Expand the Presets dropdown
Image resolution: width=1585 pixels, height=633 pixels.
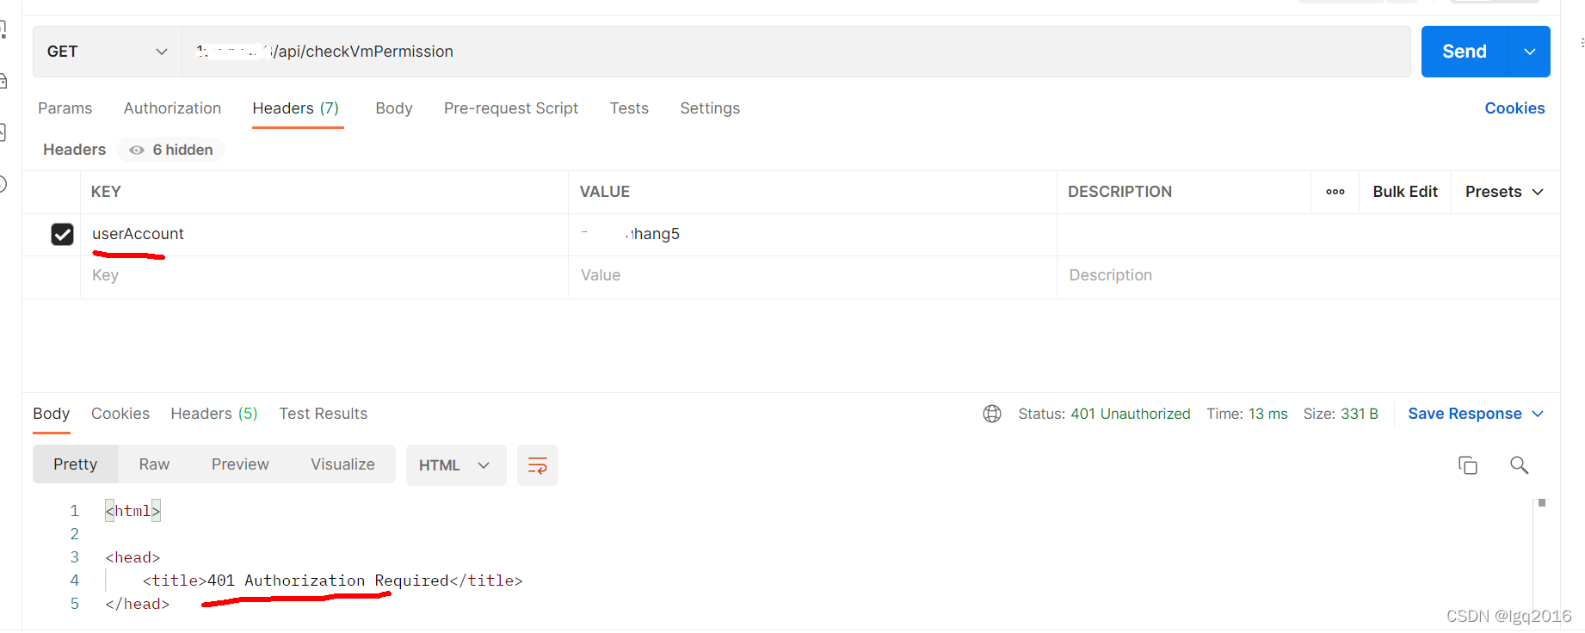tap(1504, 192)
